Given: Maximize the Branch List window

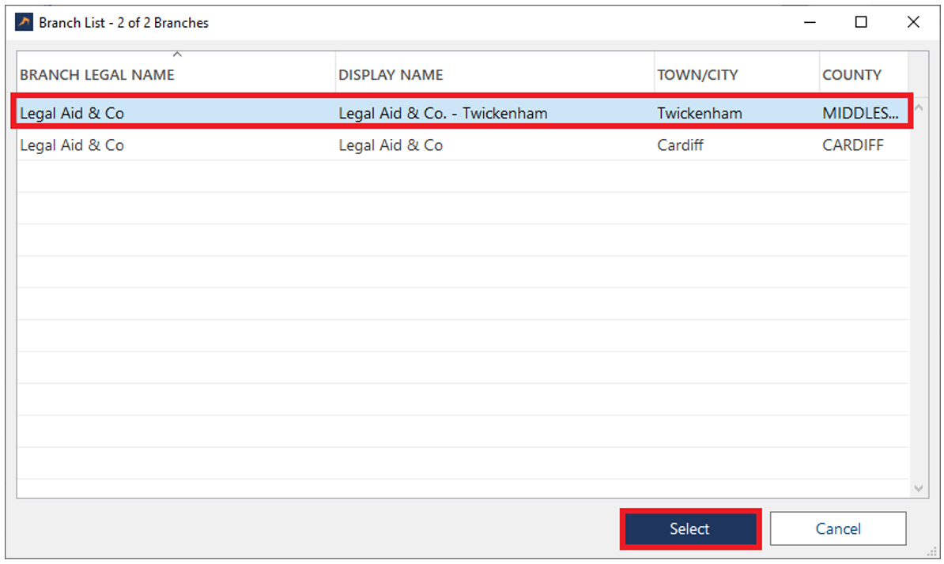Looking at the screenshot, I should [x=861, y=23].
